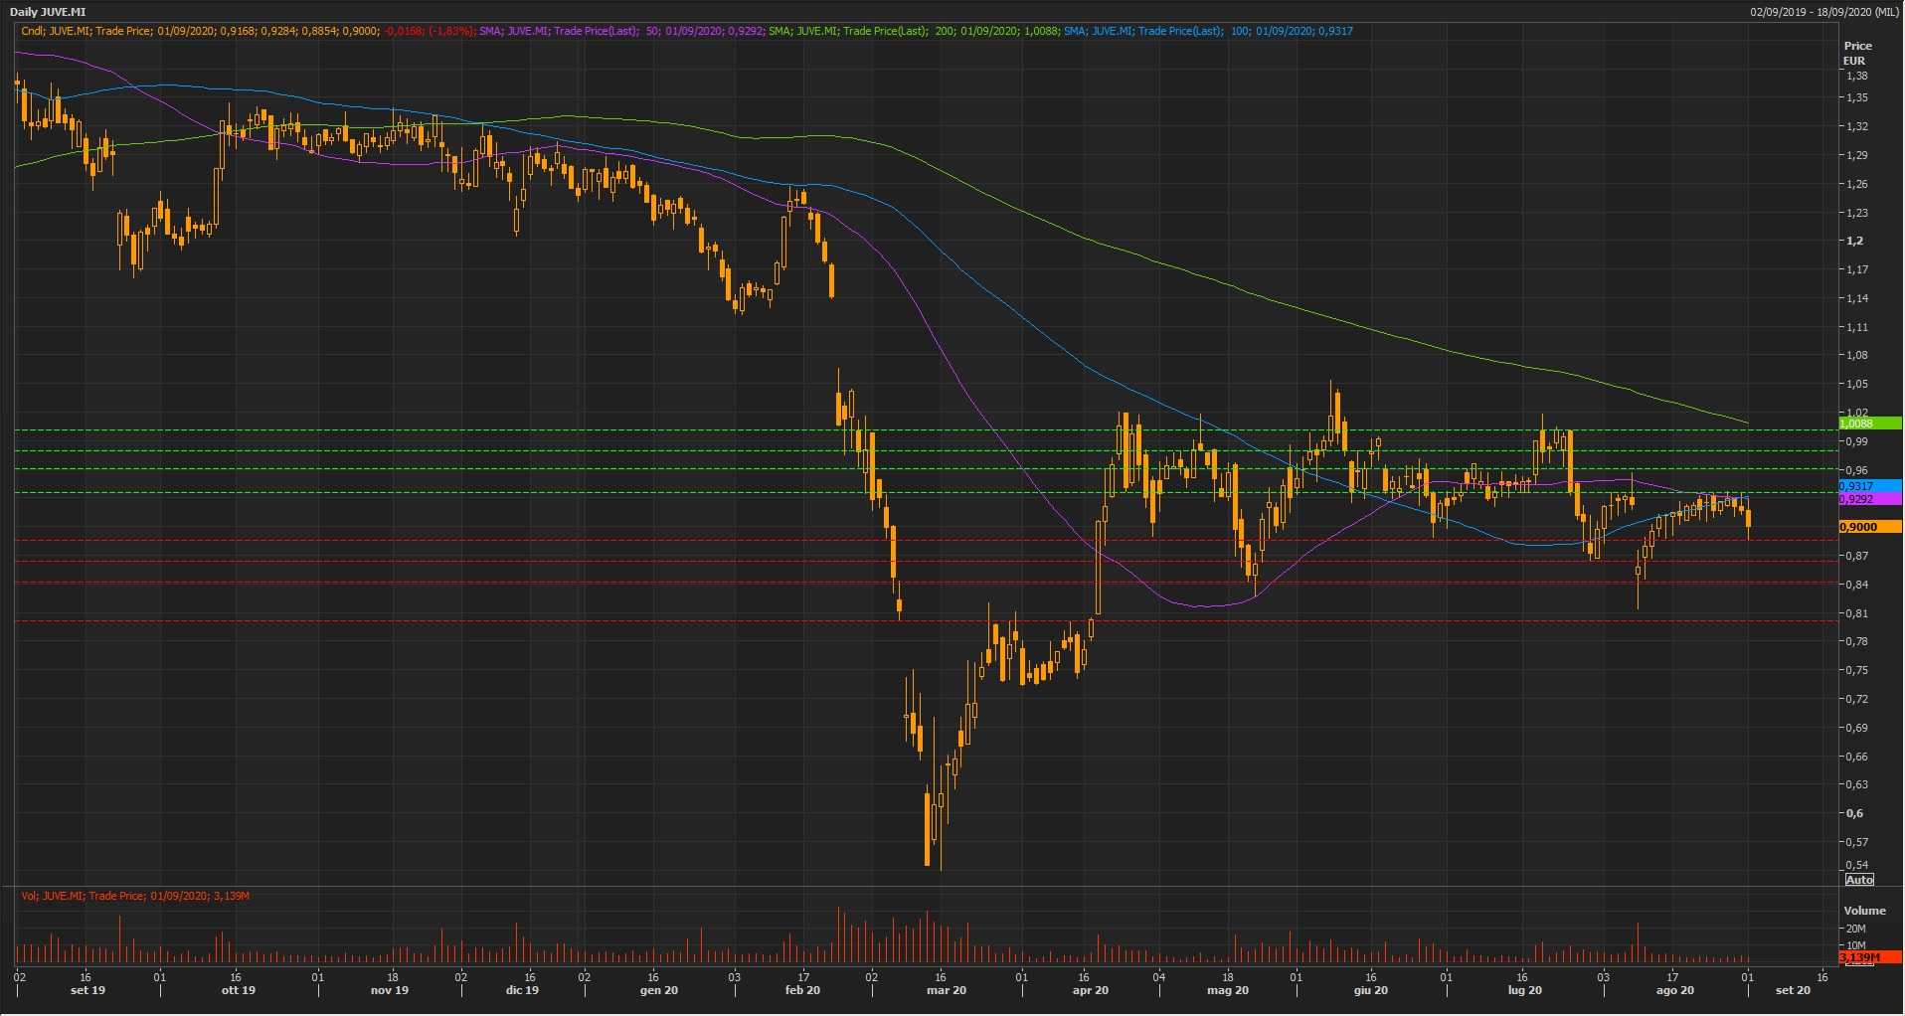This screenshot has width=1905, height=1016.
Task: Click the Auto scale button on price axis
Action: pos(1858,880)
